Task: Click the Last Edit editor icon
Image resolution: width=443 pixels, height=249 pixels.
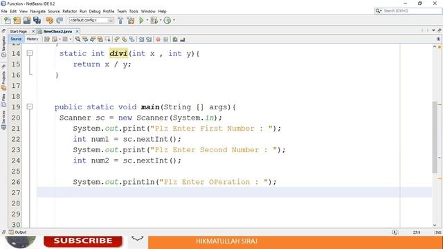Action: tap(47, 39)
